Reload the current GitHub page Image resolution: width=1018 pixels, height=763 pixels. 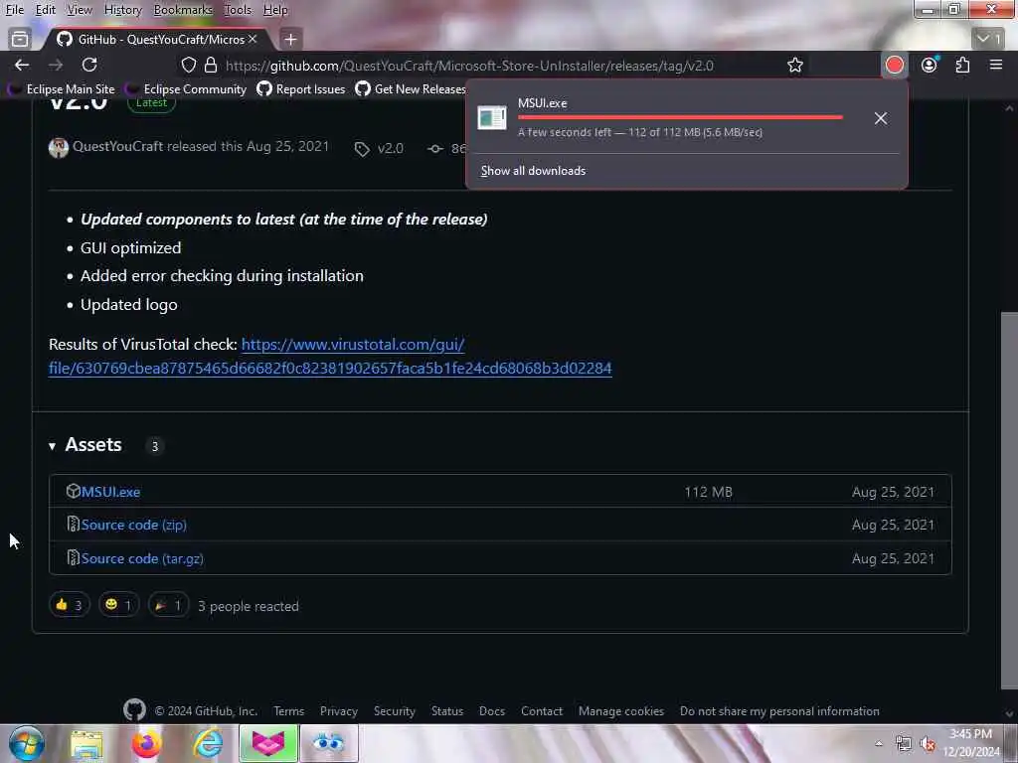click(x=89, y=65)
